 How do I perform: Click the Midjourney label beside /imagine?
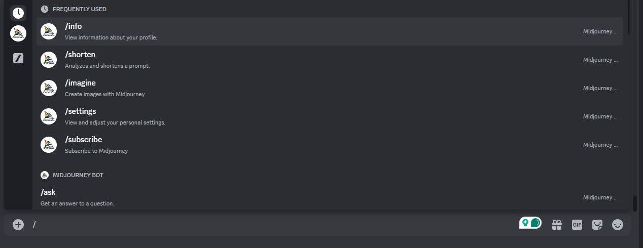[x=600, y=88]
